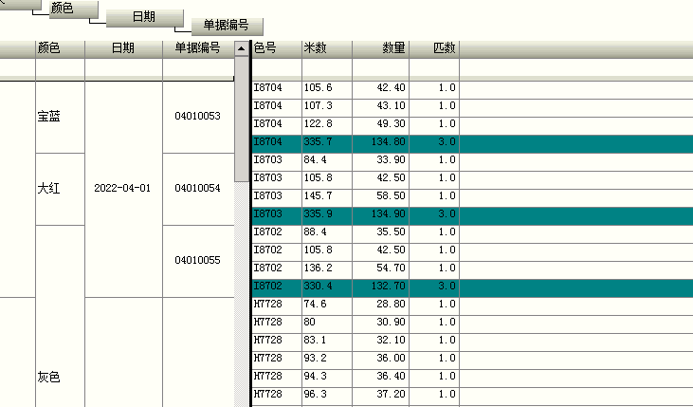Sort by the 单据编号 column header
693x407 pixels.
[198, 48]
